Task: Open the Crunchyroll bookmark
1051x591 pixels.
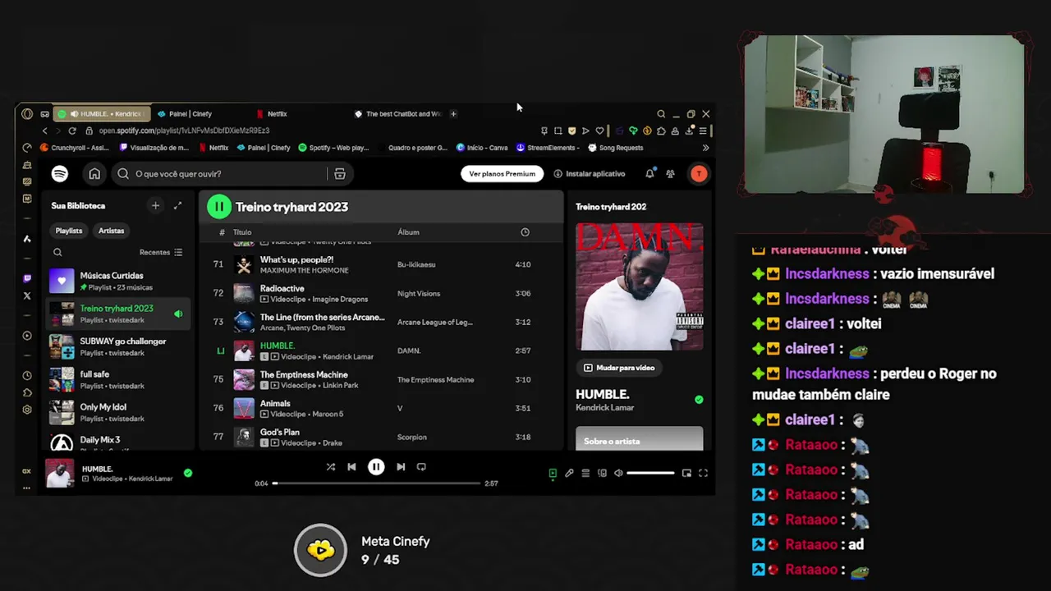Action: coord(75,148)
